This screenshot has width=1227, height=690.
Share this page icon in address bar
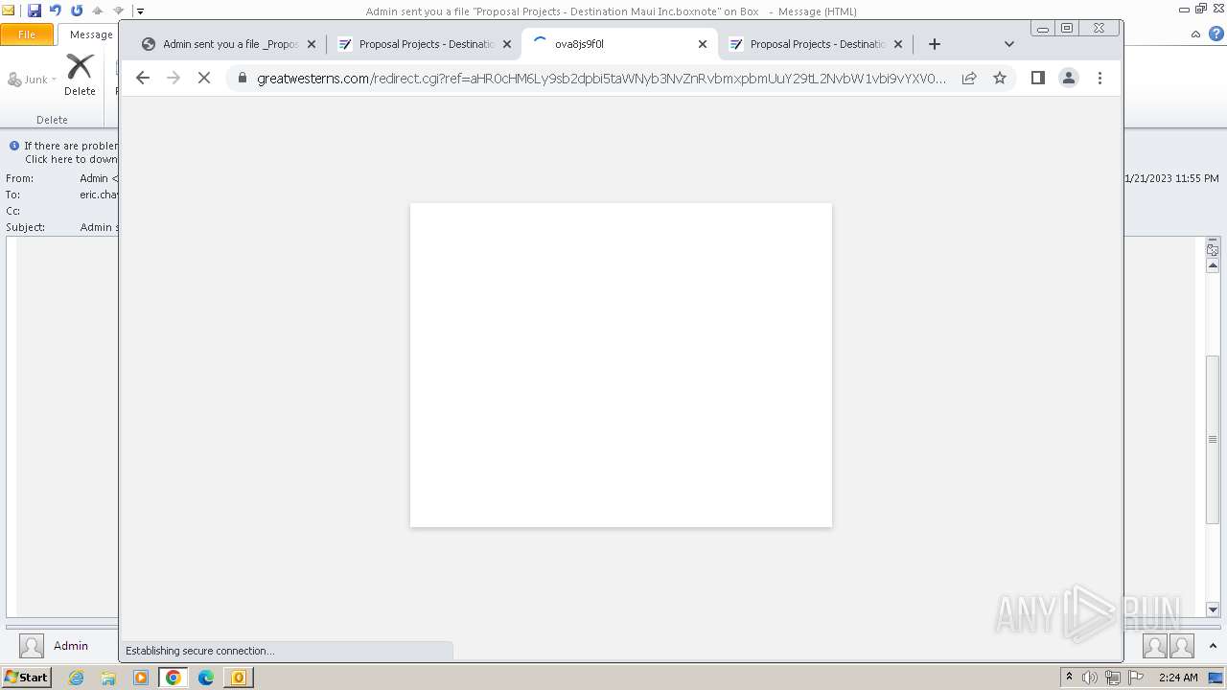(x=969, y=79)
